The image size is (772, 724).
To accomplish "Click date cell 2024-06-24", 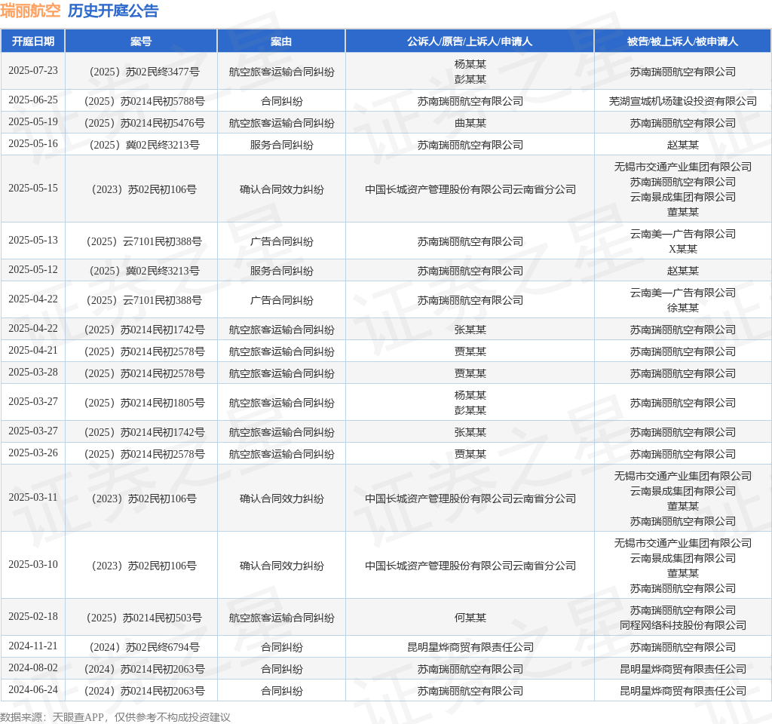I will pos(33,689).
